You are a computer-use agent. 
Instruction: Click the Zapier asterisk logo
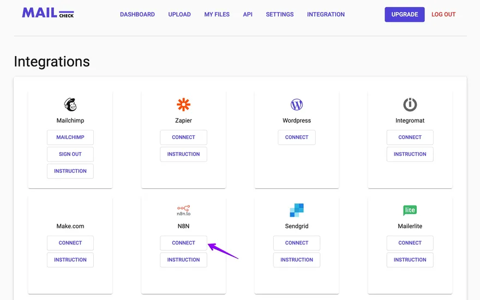[183, 104]
